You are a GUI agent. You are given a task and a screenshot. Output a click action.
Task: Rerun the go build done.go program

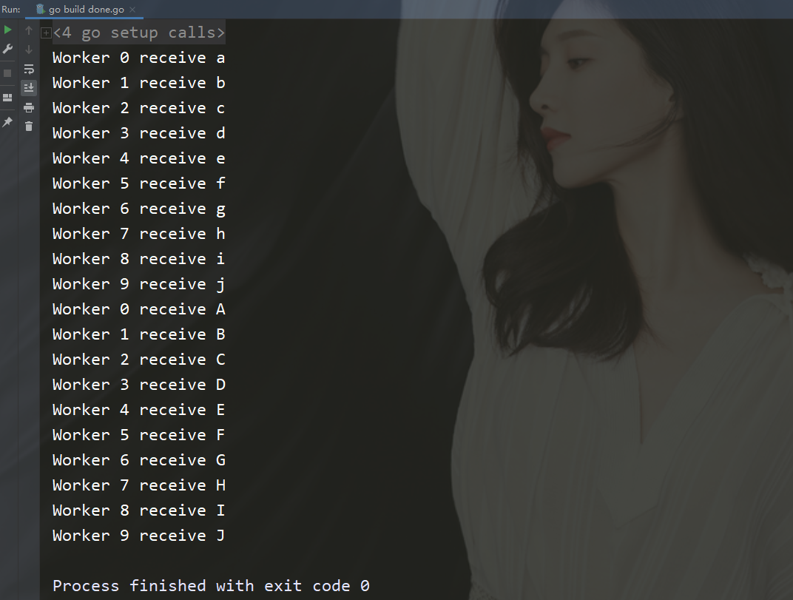click(x=7, y=30)
